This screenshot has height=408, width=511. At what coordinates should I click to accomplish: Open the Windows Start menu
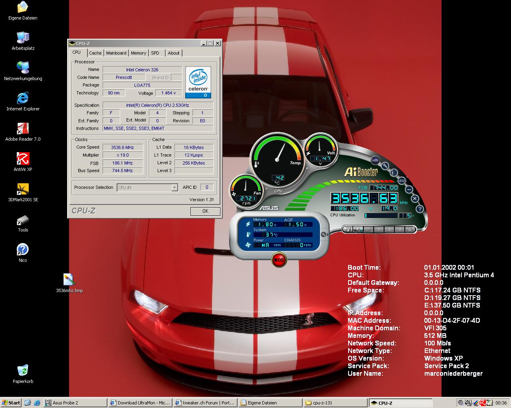(x=11, y=402)
